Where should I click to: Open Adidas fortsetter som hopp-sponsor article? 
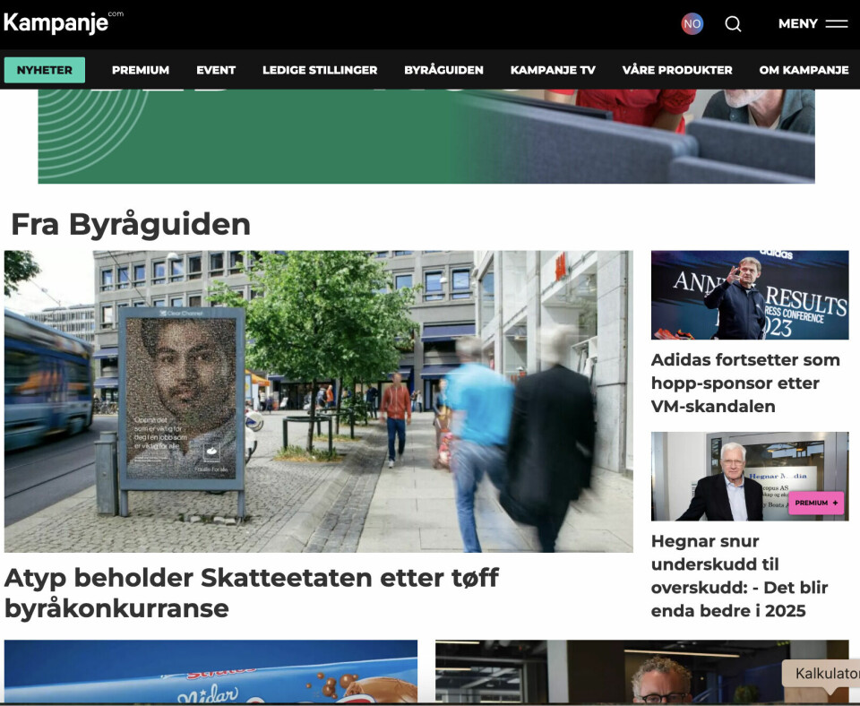point(745,383)
